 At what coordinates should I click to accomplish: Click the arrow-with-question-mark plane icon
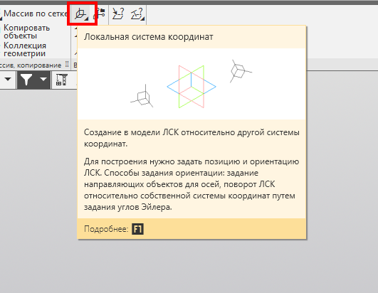click(x=118, y=14)
